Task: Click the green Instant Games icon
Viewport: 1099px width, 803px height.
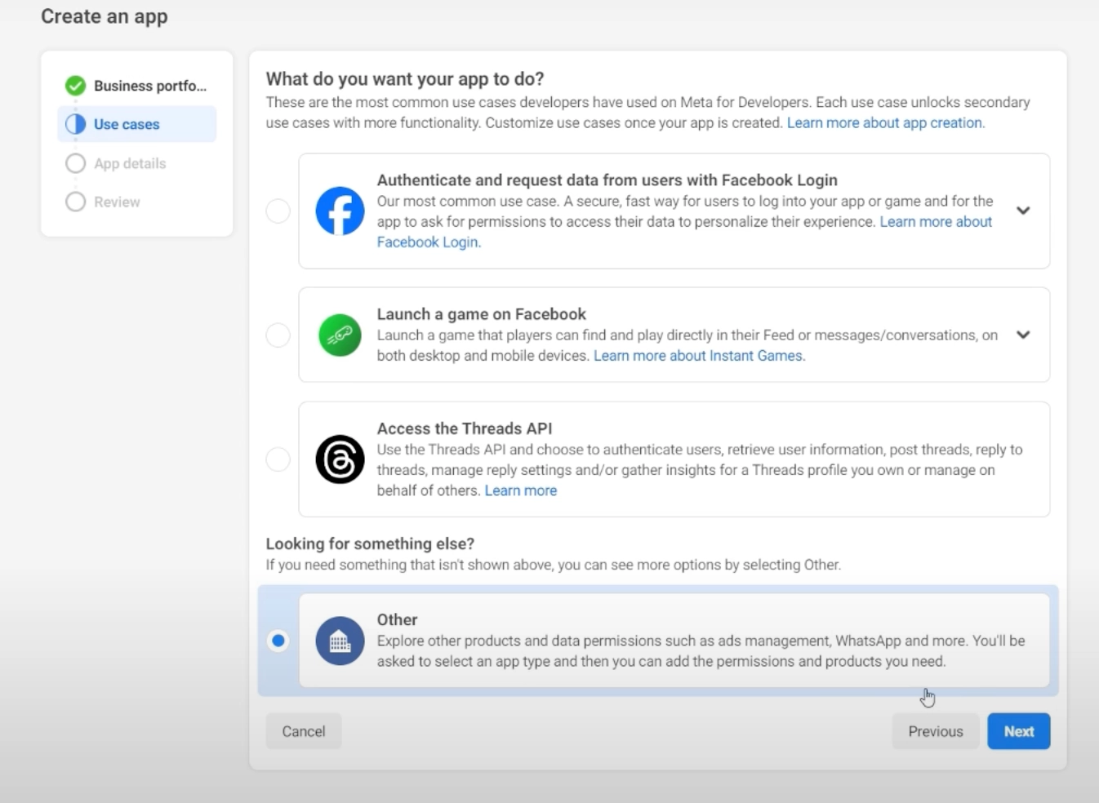Action: (340, 335)
